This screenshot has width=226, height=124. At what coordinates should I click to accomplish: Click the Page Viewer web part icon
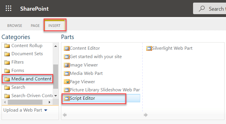66,82
